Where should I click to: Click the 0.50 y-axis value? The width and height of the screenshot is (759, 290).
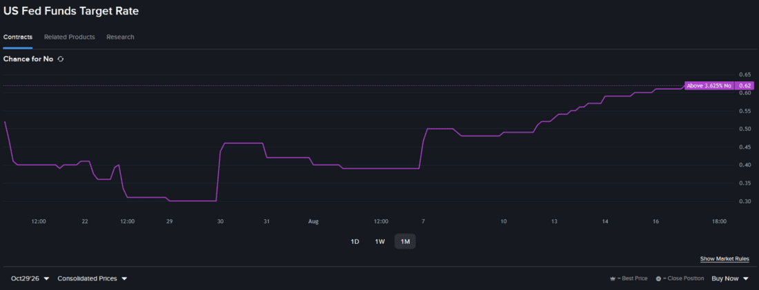point(745,129)
